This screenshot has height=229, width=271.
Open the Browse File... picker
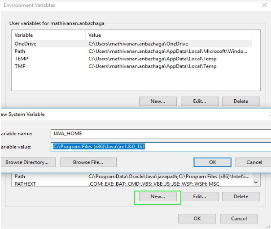coord(88,162)
